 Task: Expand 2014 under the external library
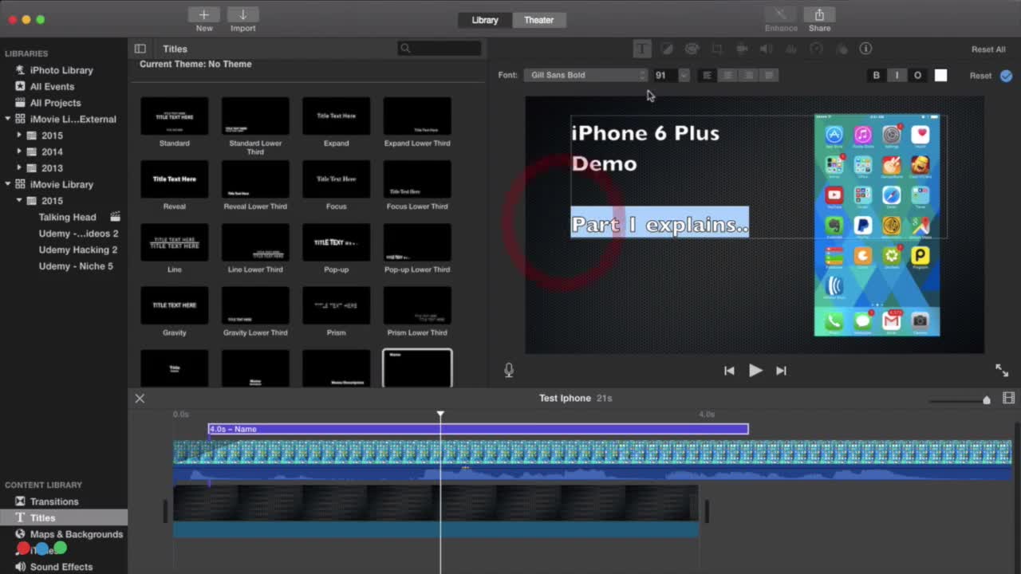point(19,151)
